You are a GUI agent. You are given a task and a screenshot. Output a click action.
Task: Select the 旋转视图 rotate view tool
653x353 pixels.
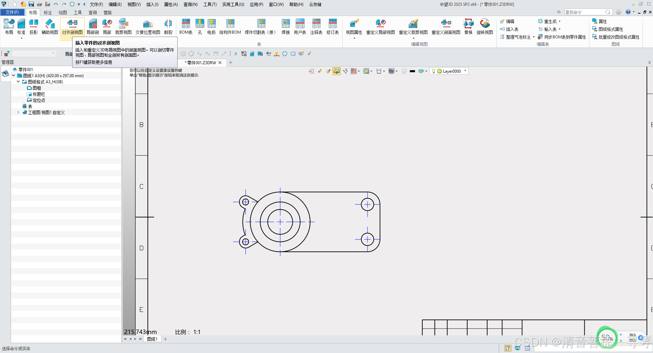pos(485,27)
